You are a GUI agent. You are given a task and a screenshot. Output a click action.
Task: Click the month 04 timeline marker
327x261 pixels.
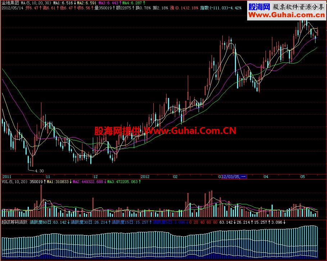266,177
